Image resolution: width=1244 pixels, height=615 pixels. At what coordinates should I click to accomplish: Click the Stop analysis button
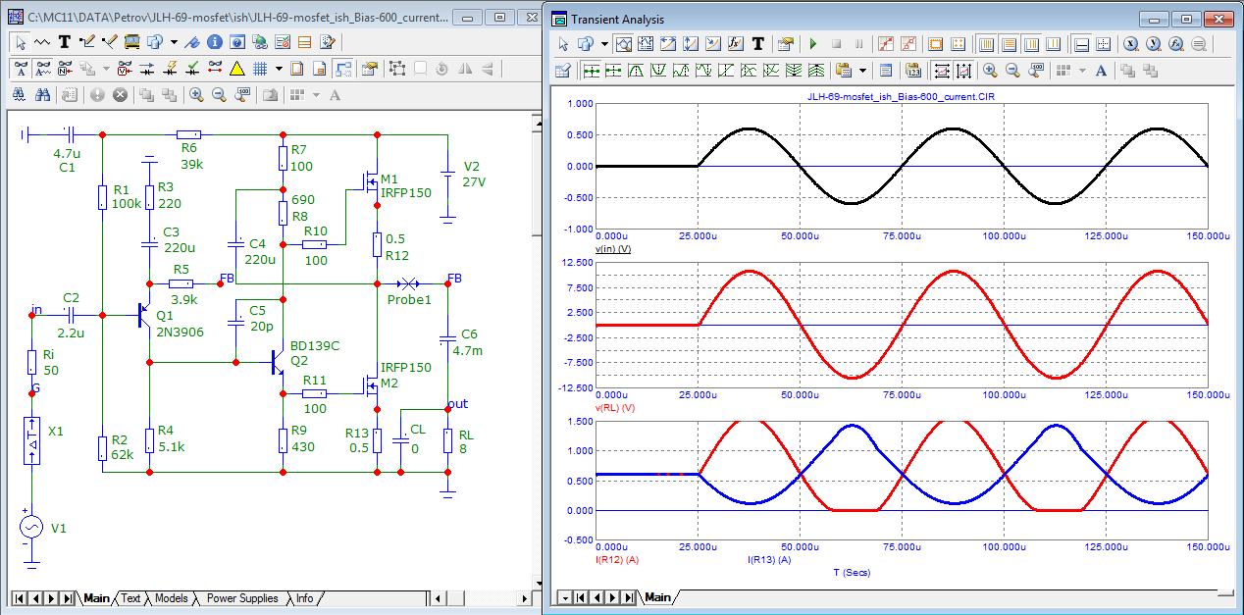836,44
